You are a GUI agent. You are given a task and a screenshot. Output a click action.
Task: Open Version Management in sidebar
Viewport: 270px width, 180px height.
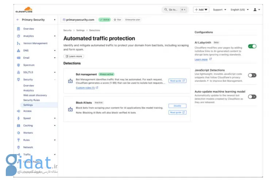point(35,43)
